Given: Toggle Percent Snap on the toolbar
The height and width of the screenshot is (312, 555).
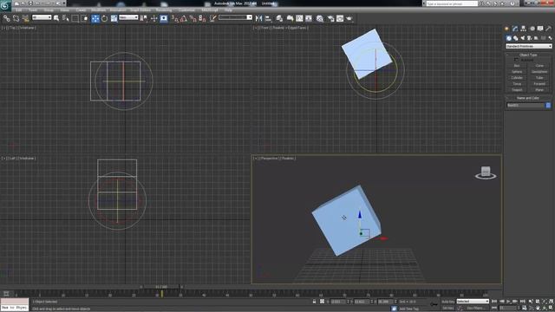Looking at the screenshot, I should [193, 18].
